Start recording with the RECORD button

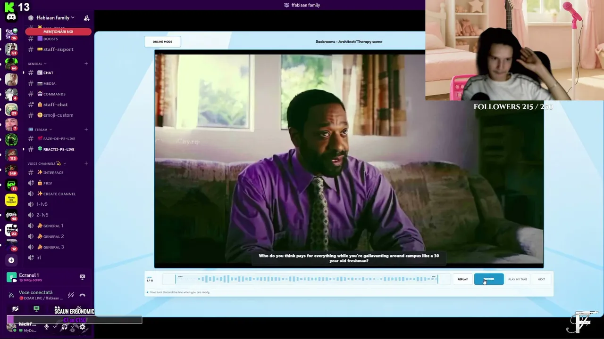pos(489,279)
